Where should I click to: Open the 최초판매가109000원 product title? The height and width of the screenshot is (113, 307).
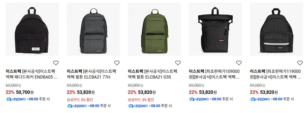pyautogui.click(x=214, y=74)
